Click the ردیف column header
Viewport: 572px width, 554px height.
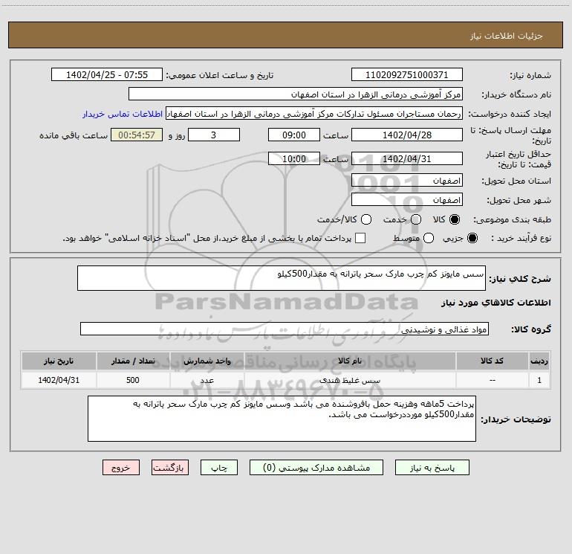(539, 361)
